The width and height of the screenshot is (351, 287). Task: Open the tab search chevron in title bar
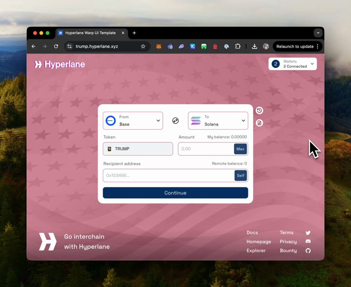click(x=318, y=33)
